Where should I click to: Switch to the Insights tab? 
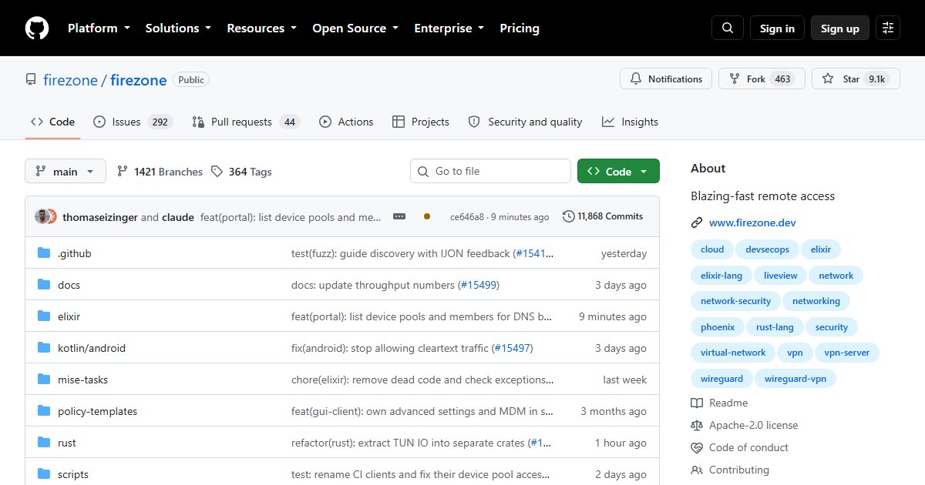[x=630, y=122]
